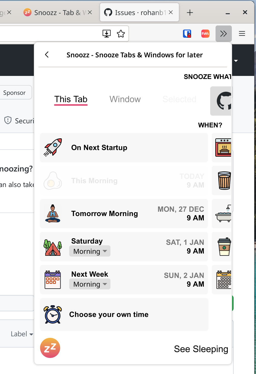The height and width of the screenshot is (374, 256).
Task: Open the Morning dropdown for Saturday
Action: click(x=90, y=251)
